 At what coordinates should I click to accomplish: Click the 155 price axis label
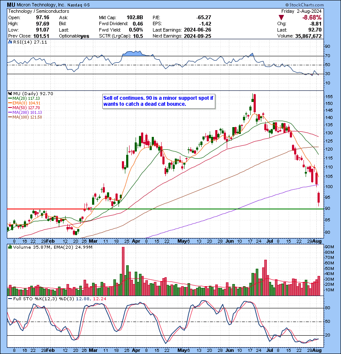(x=329, y=97)
